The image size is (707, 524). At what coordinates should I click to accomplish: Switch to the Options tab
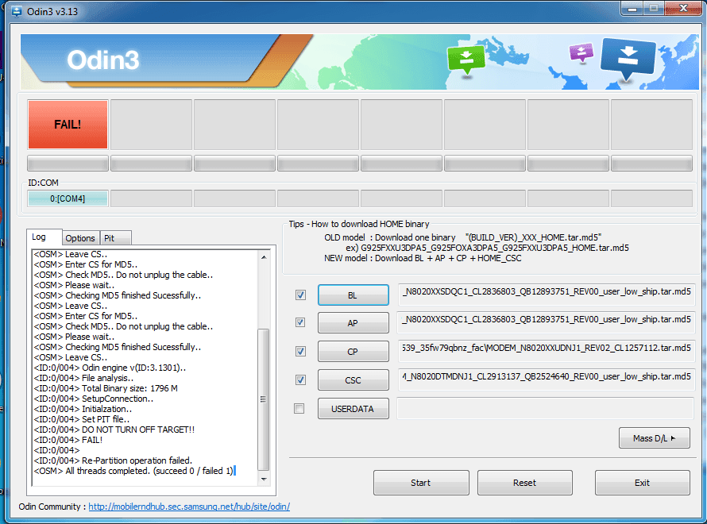[x=80, y=238]
